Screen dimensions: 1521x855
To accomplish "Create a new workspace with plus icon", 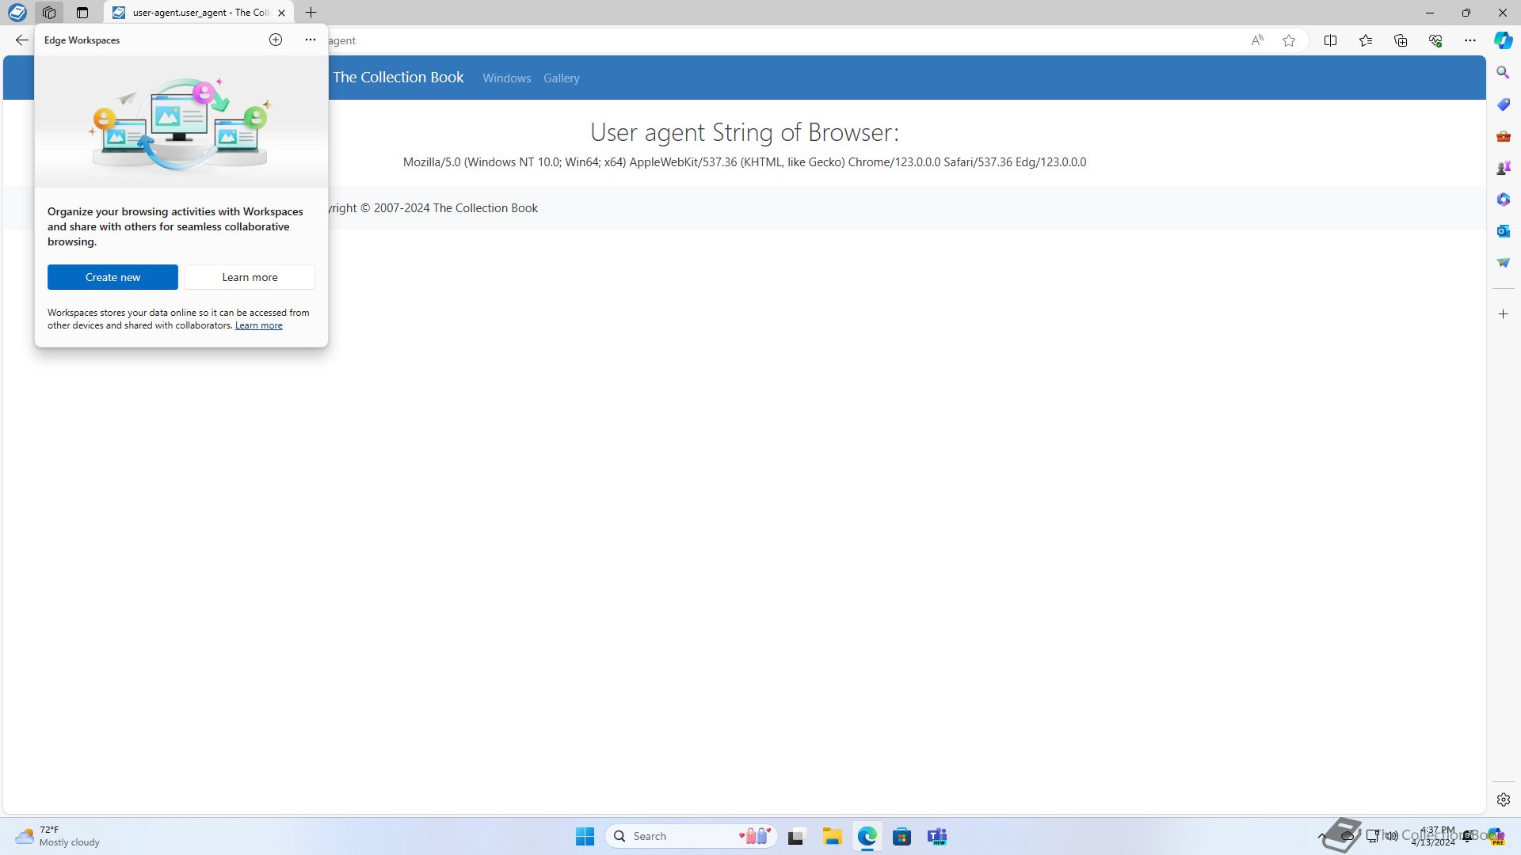I will 276,40.
